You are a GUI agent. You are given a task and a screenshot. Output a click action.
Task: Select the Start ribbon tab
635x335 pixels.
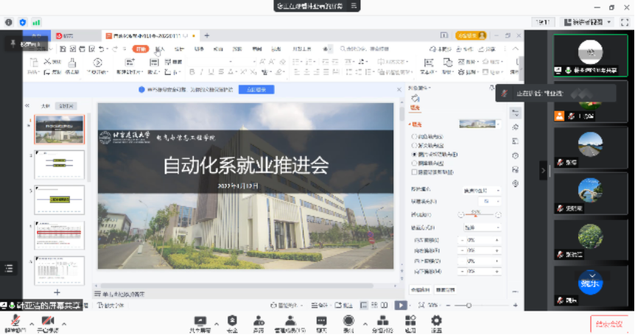[x=140, y=49]
